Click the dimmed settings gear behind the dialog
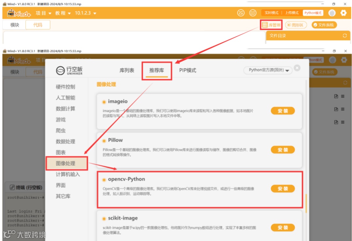The height and width of the screenshot is (241, 352). click(x=344, y=60)
